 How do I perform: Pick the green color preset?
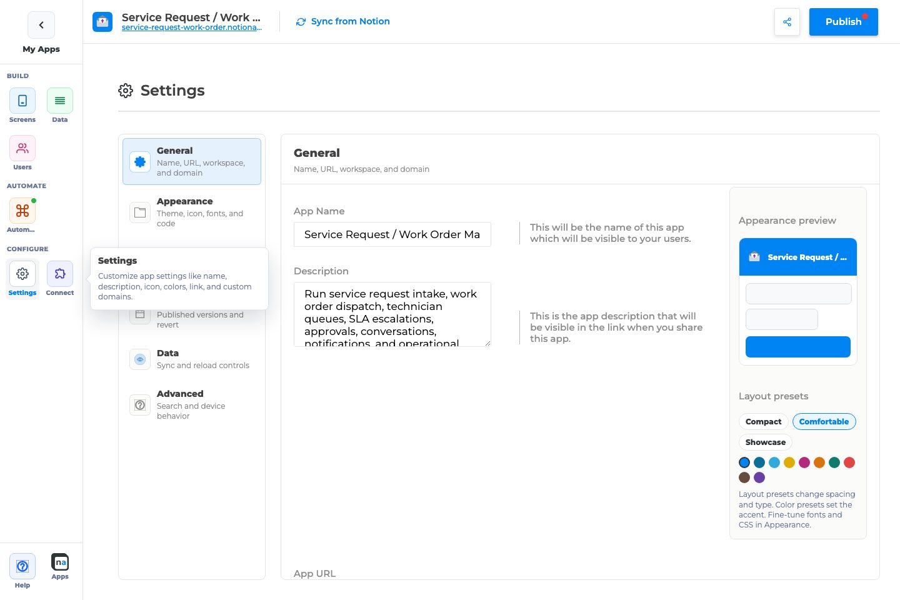pyautogui.click(x=834, y=462)
